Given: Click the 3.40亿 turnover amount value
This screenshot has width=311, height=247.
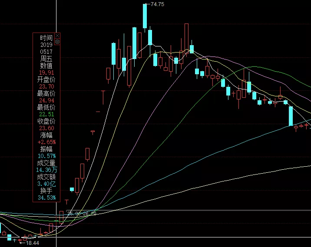Looking at the screenshot, I should (46, 184).
